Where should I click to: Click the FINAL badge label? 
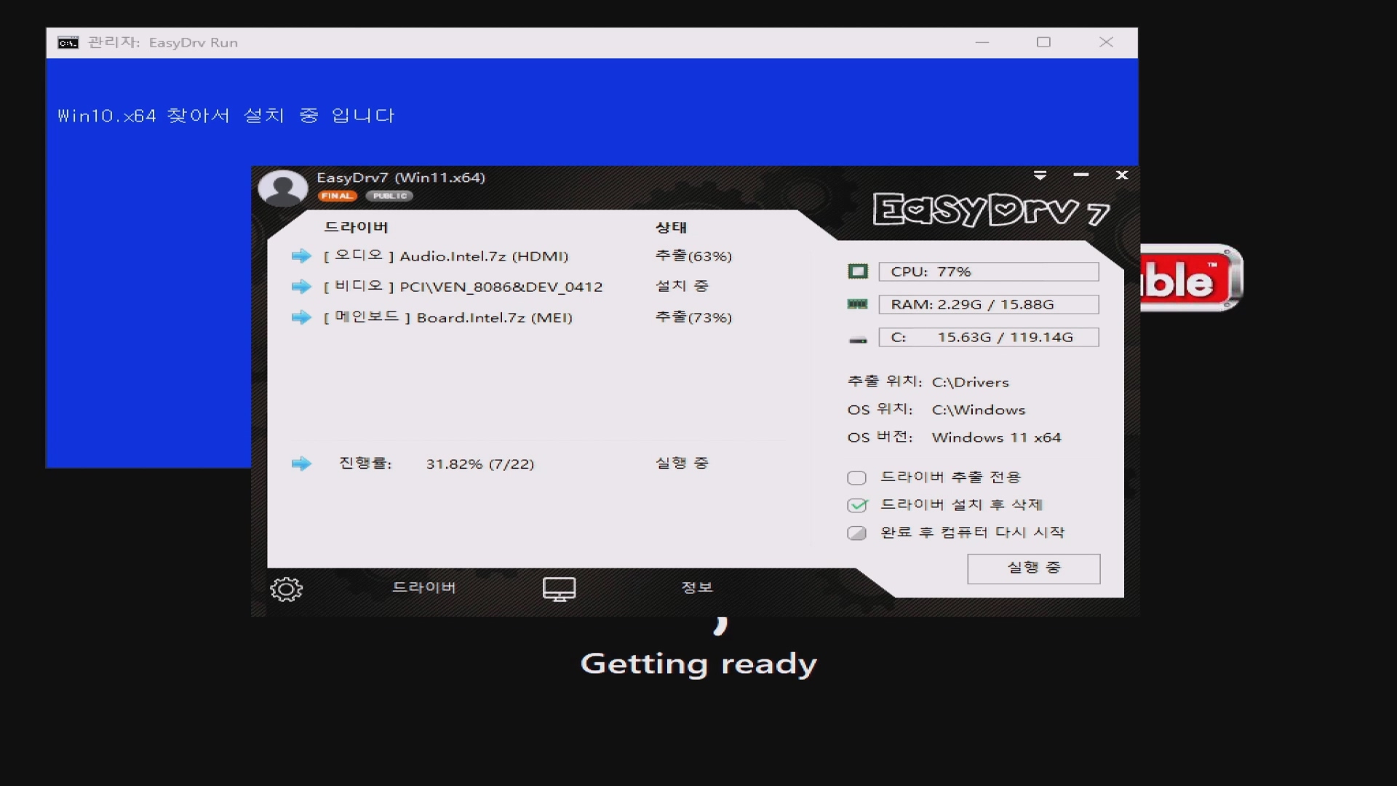pyautogui.click(x=337, y=196)
